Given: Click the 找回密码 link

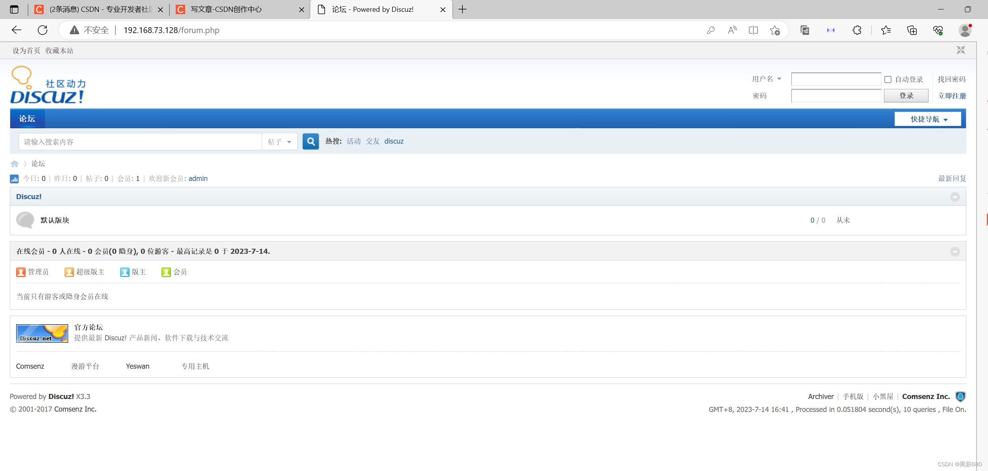Looking at the screenshot, I should (952, 79).
